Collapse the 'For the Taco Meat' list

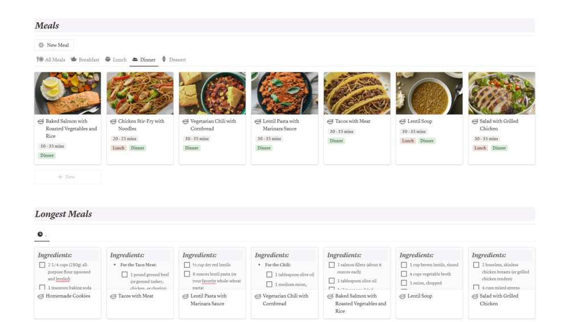pyautogui.click(x=115, y=265)
